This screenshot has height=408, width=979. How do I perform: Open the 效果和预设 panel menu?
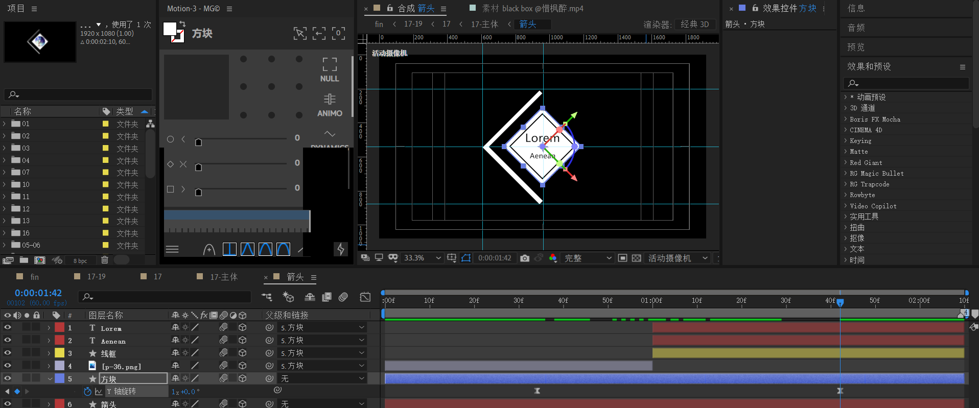(x=963, y=67)
